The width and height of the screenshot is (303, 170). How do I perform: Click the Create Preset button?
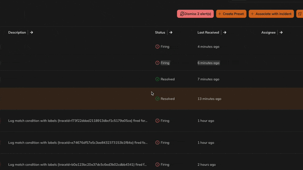coord(231,14)
